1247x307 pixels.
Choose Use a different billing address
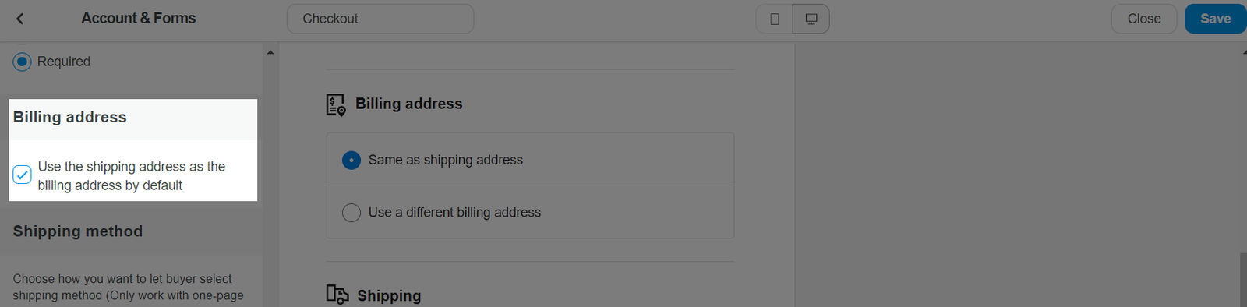click(x=530, y=212)
